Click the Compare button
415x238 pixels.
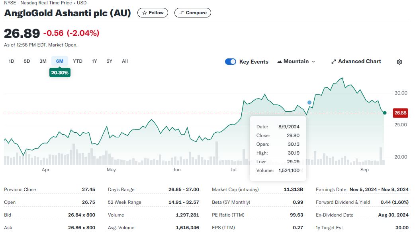(193, 13)
